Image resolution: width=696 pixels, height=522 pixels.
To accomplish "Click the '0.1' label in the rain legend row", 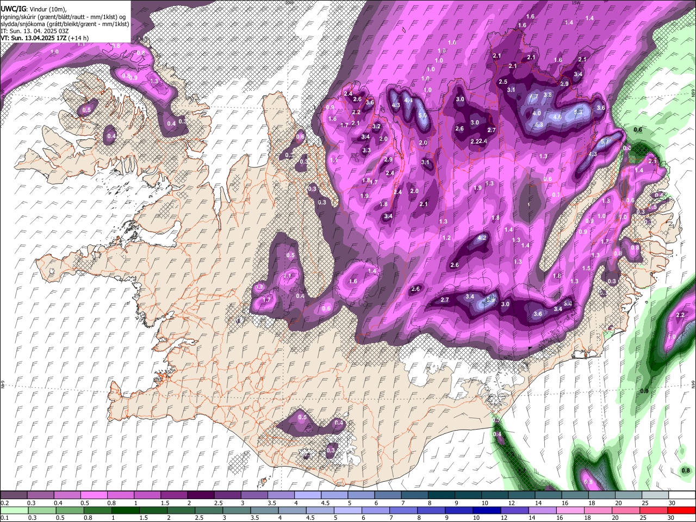I will click(4, 518).
